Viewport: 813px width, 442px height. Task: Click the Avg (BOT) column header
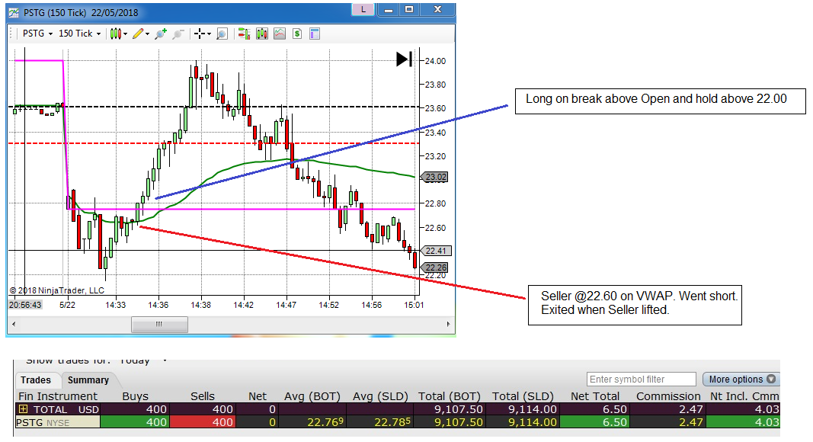tap(312, 396)
